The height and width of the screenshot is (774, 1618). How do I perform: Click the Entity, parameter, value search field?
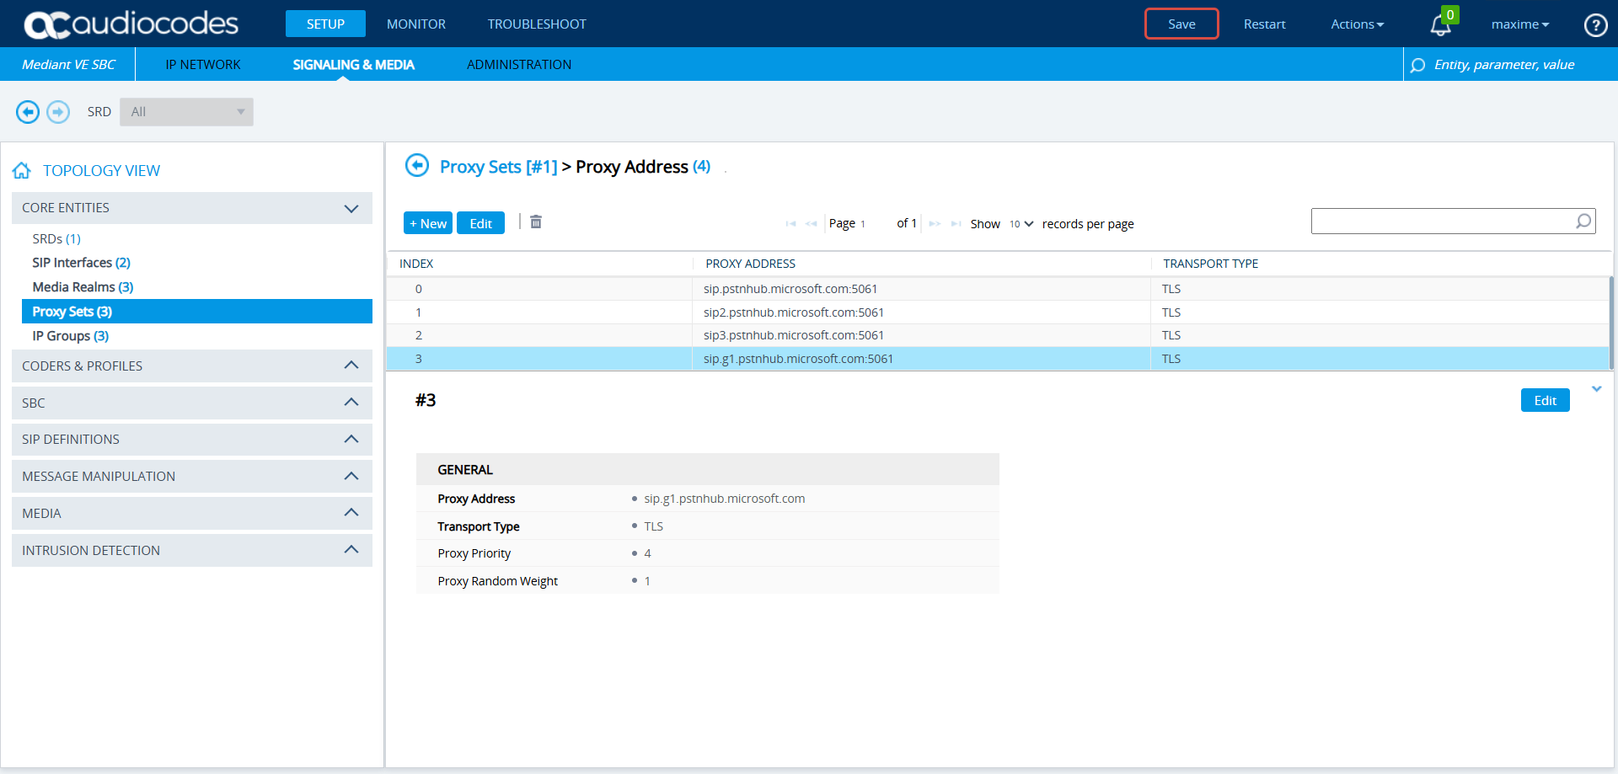[1504, 65]
